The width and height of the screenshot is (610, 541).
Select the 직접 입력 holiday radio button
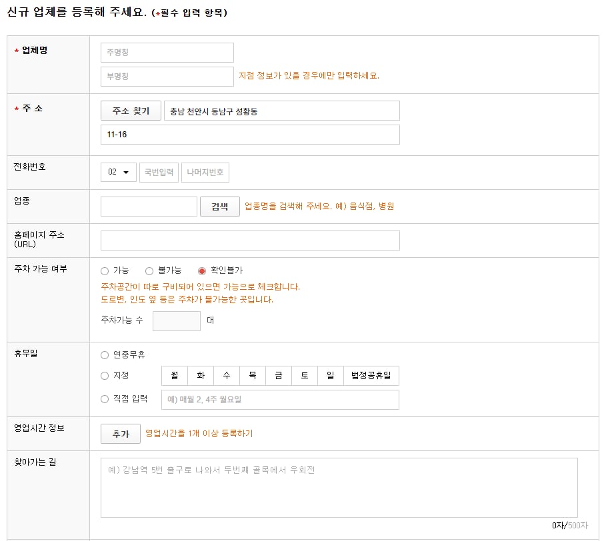[x=105, y=399]
